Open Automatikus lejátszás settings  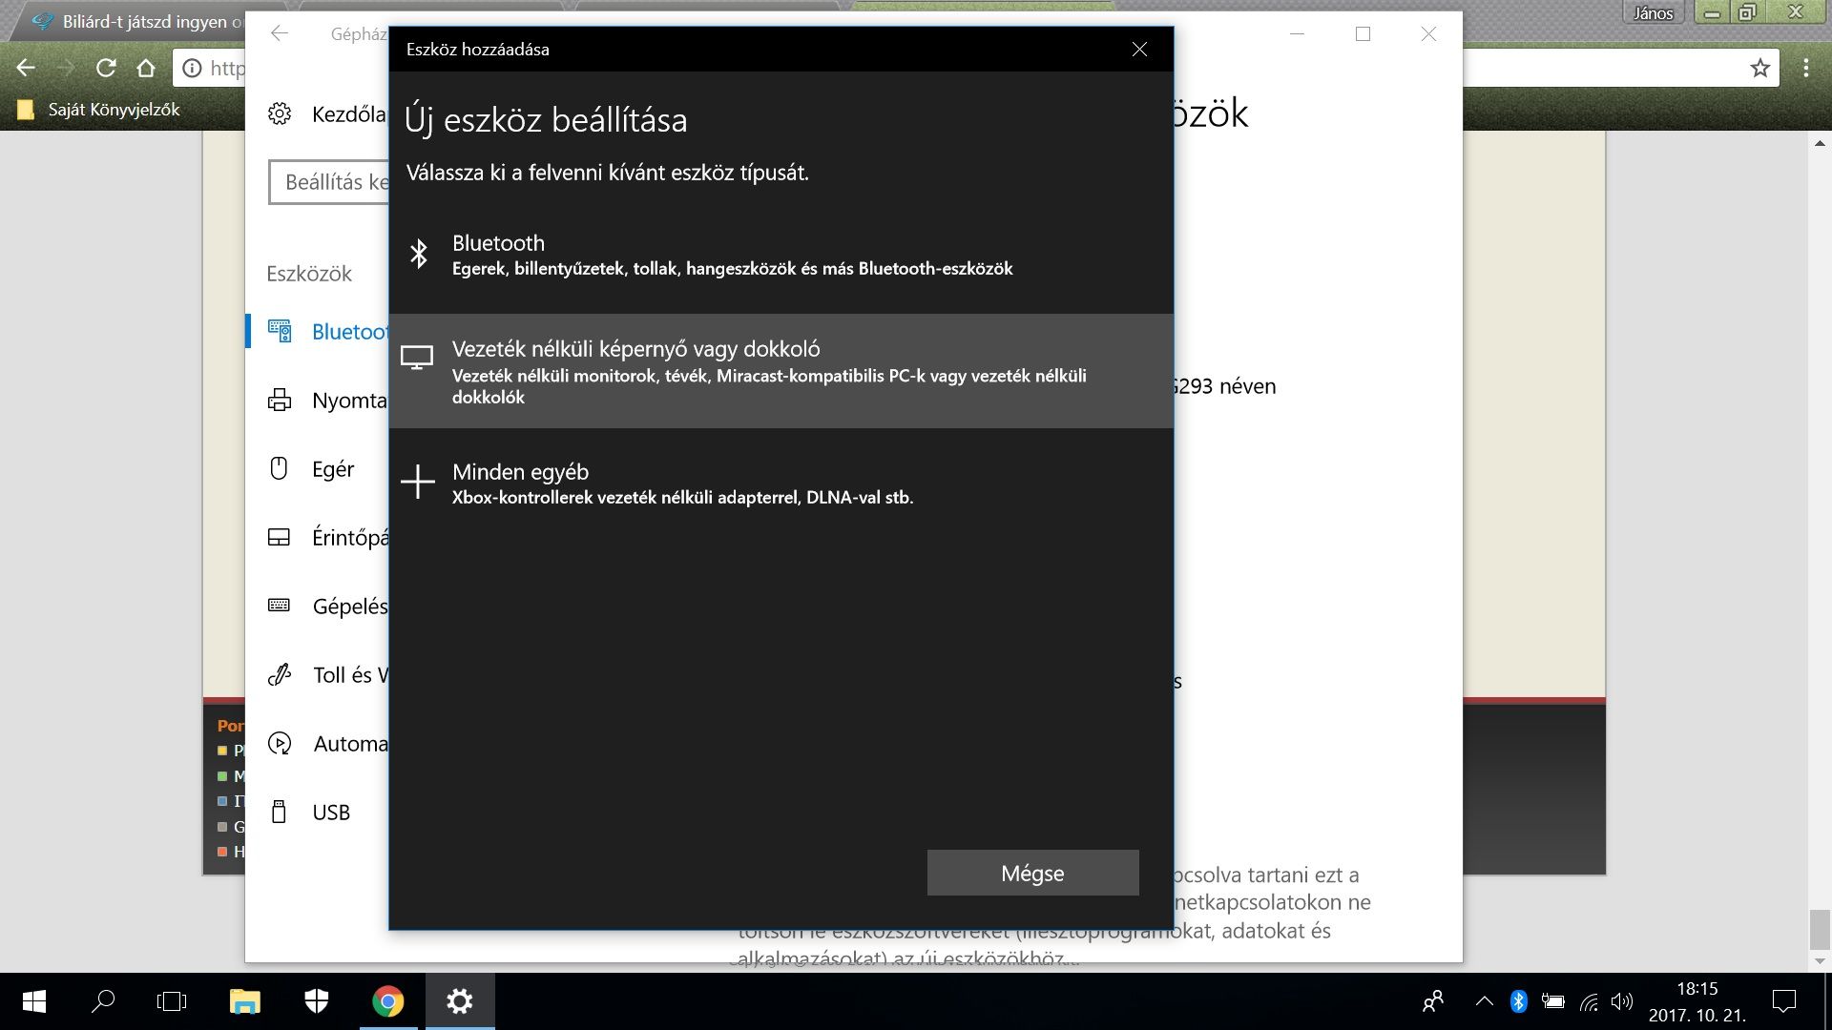[x=347, y=744]
